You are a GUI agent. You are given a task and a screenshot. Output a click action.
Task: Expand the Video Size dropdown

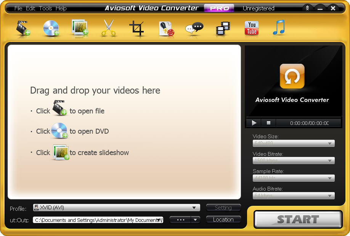[x=294, y=143]
